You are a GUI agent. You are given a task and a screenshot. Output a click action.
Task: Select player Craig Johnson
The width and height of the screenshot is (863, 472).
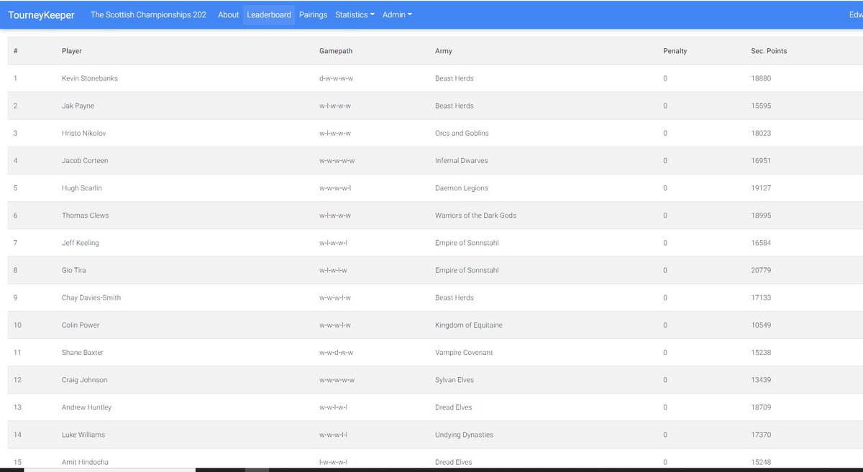click(85, 379)
